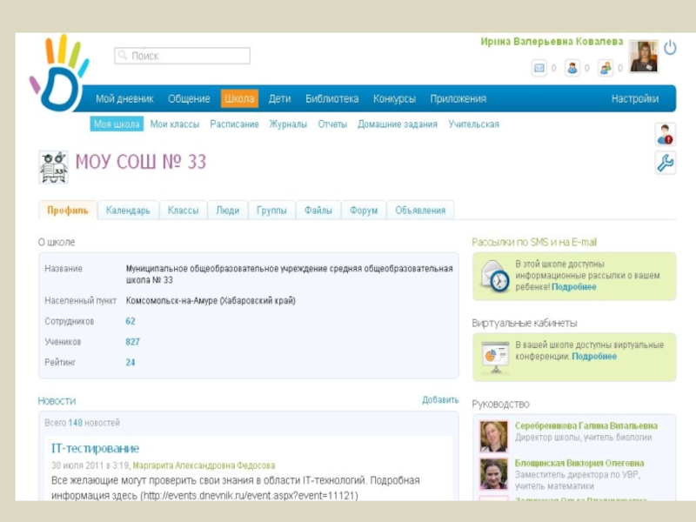This screenshot has height=522, width=696.
Task: Open the Библиотека menu item
Action: [331, 99]
